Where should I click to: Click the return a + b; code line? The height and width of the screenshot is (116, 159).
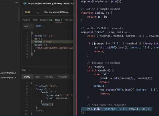pyautogui.click(x=97, y=17)
